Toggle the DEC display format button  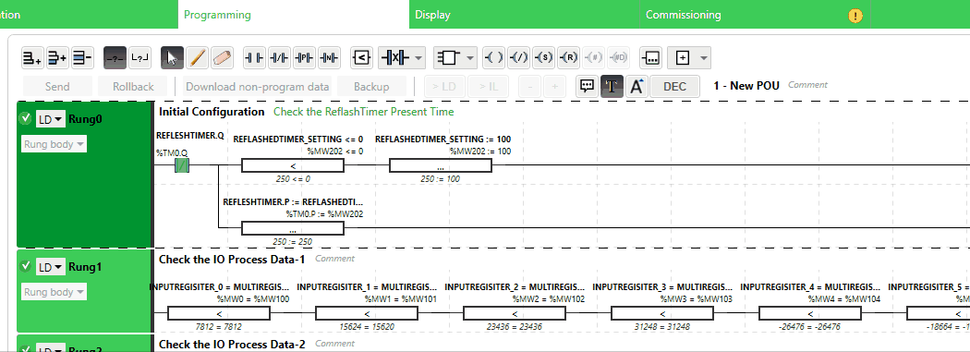click(x=675, y=87)
